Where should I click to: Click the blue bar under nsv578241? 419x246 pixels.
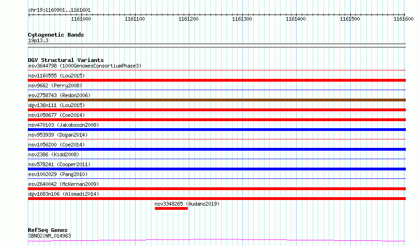217,169
